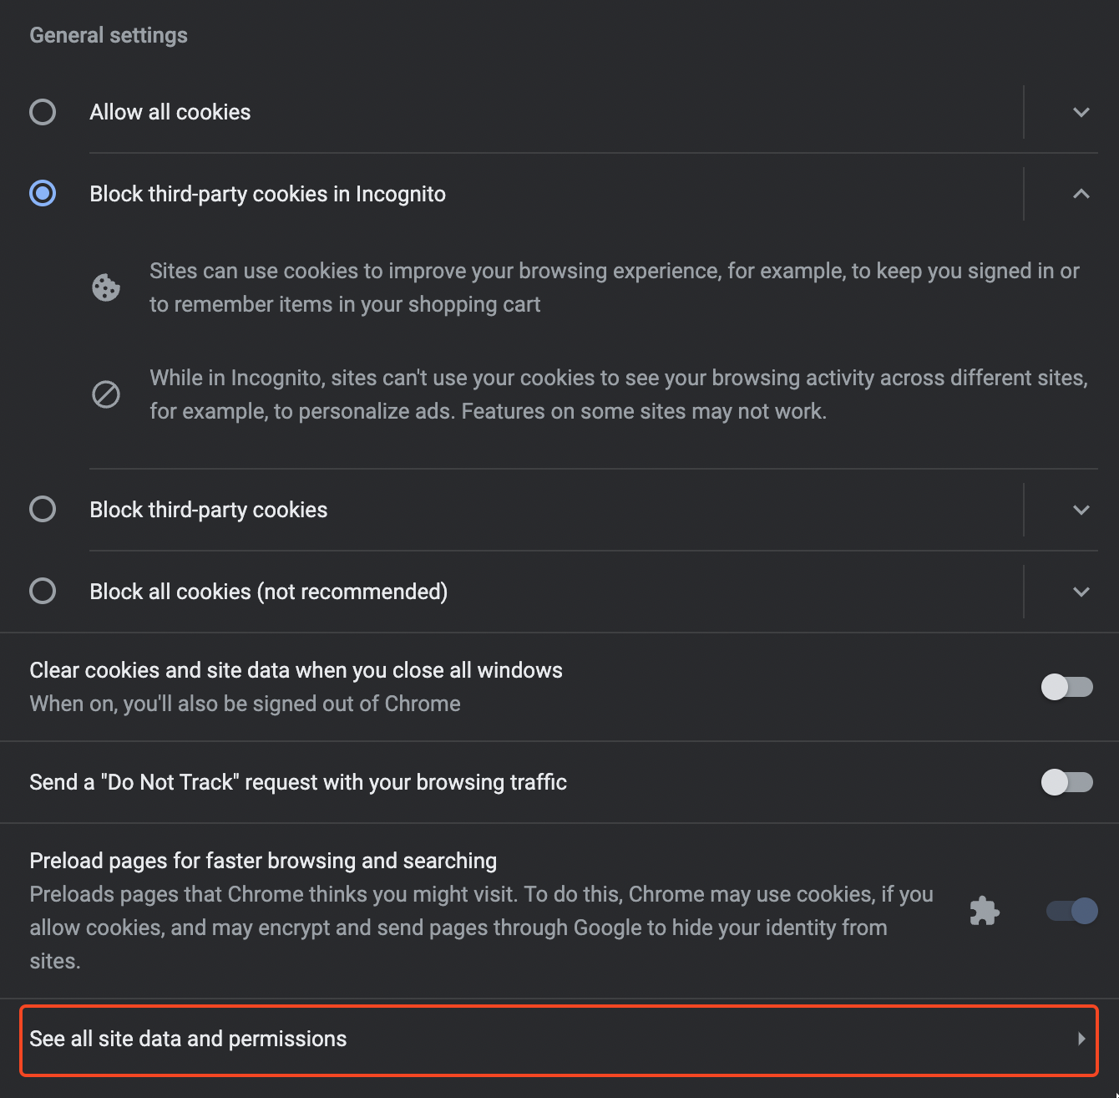Click the arrow next to See all site data

pos(1081,1039)
